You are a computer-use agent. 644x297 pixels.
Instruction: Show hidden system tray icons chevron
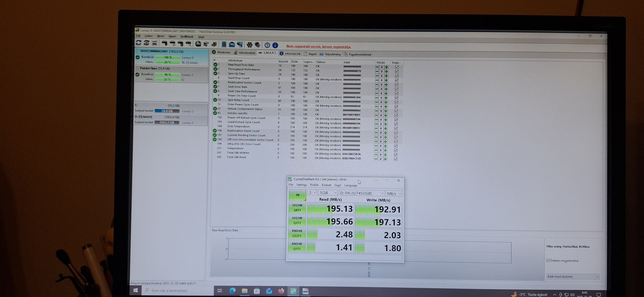click(x=554, y=295)
